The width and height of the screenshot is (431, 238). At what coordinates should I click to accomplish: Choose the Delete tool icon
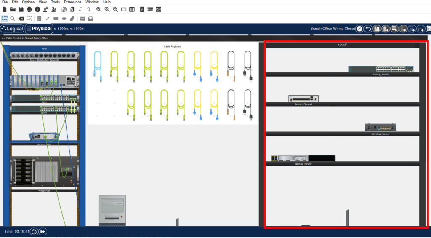click(x=21, y=19)
